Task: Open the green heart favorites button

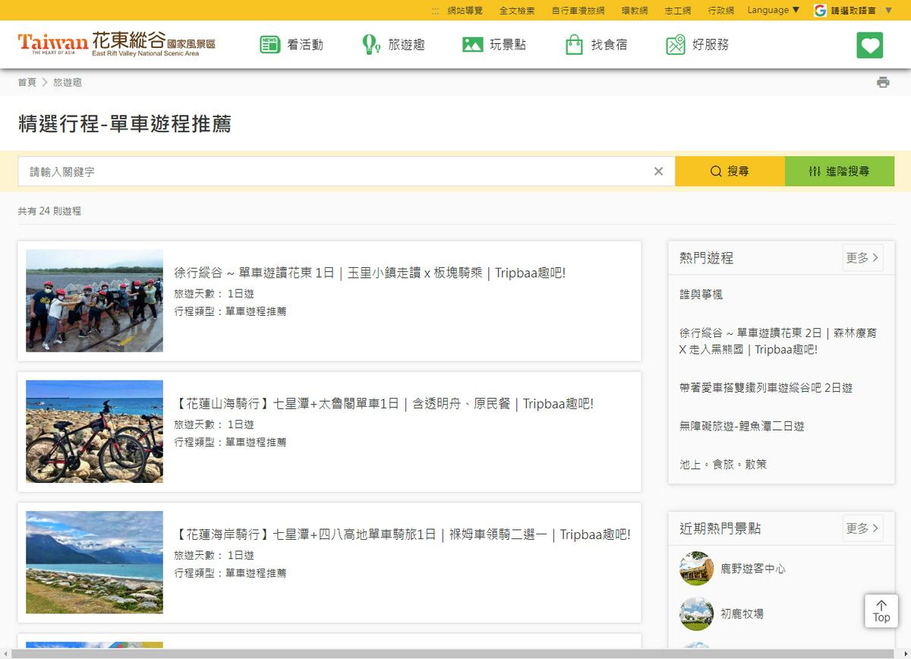Action: [x=870, y=45]
